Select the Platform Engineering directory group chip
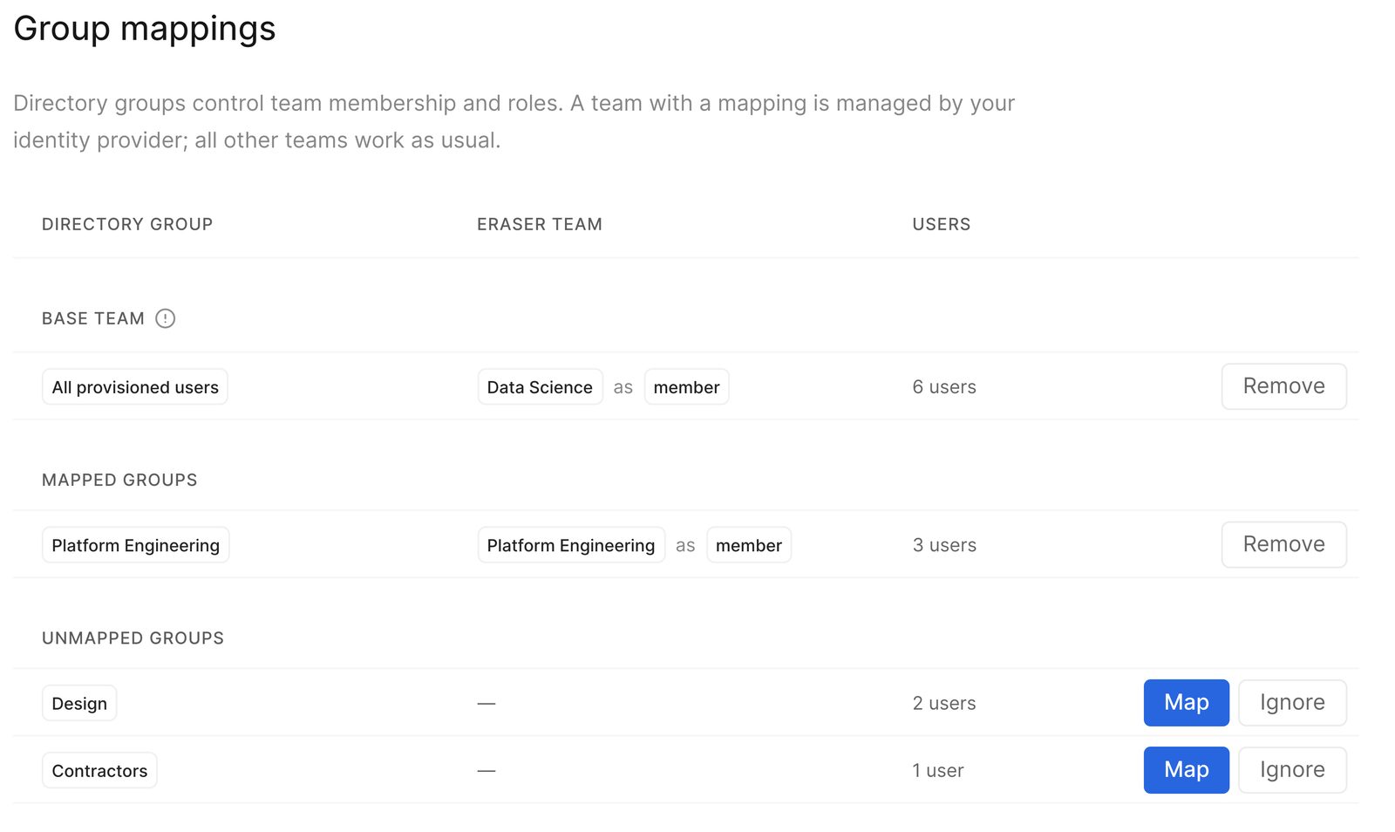Image resolution: width=1395 pixels, height=832 pixels. [135, 545]
